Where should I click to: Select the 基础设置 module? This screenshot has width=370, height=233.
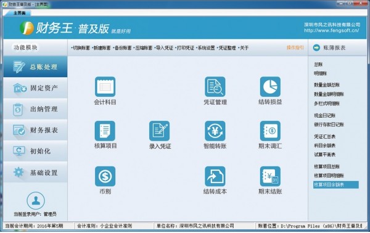(x=35, y=173)
